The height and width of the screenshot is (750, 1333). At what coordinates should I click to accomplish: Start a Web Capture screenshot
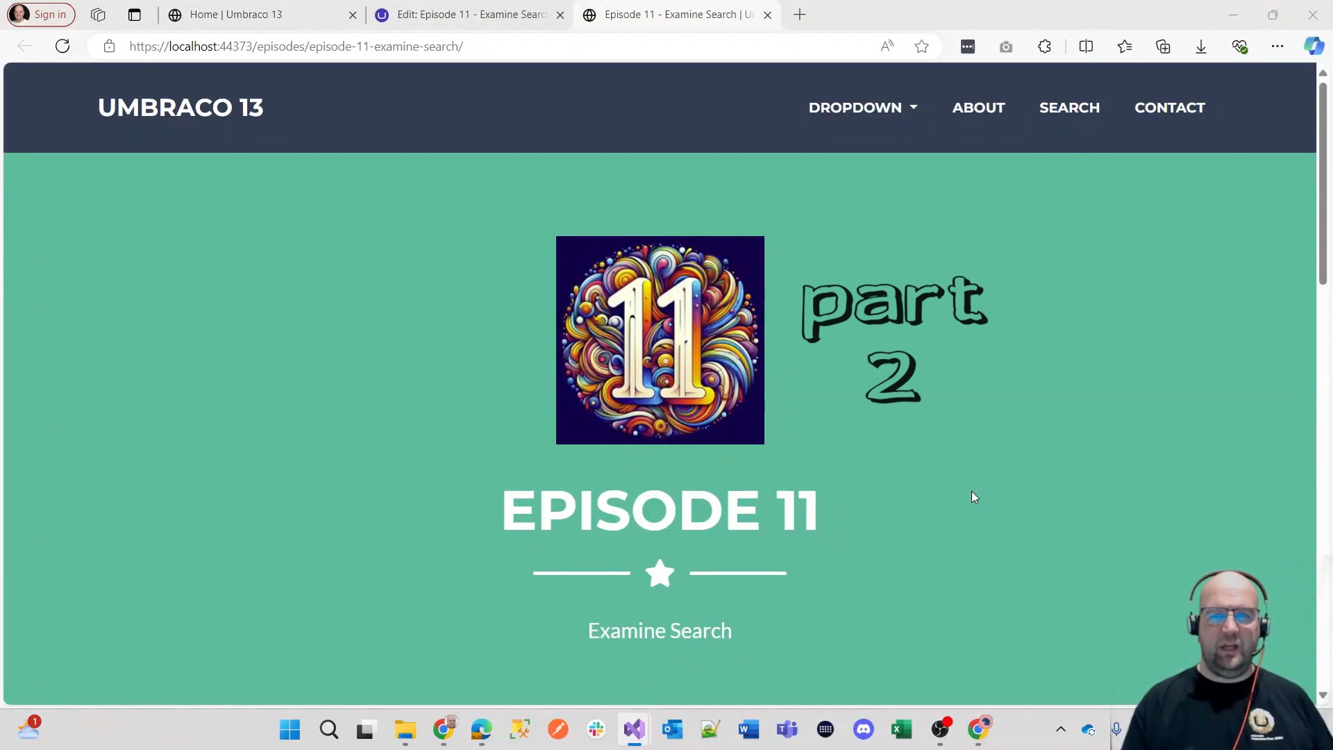coord(1006,46)
